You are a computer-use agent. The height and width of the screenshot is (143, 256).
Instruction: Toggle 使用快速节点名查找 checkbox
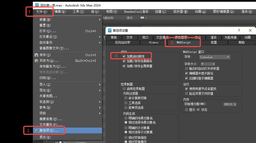click(x=187, y=89)
